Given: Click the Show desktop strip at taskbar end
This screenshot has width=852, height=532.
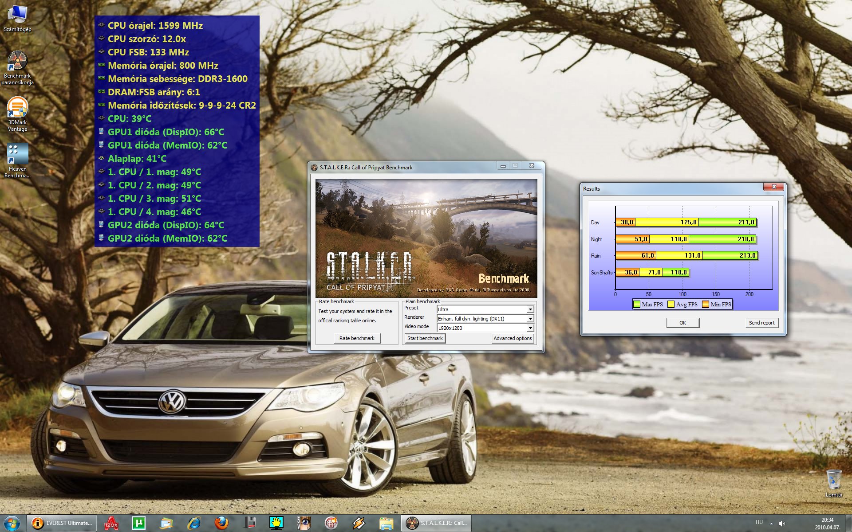Looking at the screenshot, I should [x=848, y=523].
